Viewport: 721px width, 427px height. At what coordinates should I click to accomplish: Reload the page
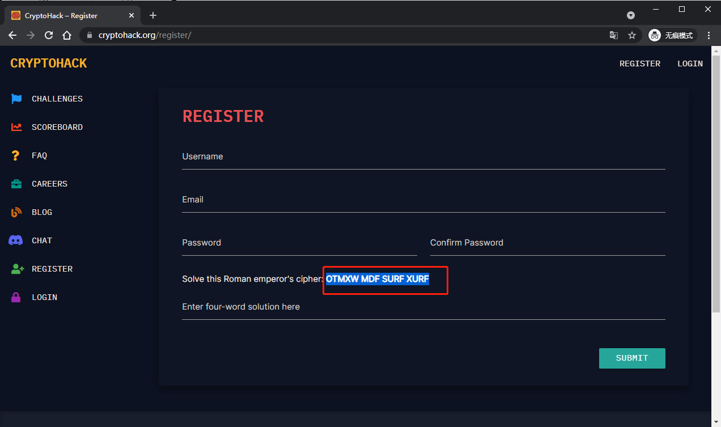pos(49,35)
